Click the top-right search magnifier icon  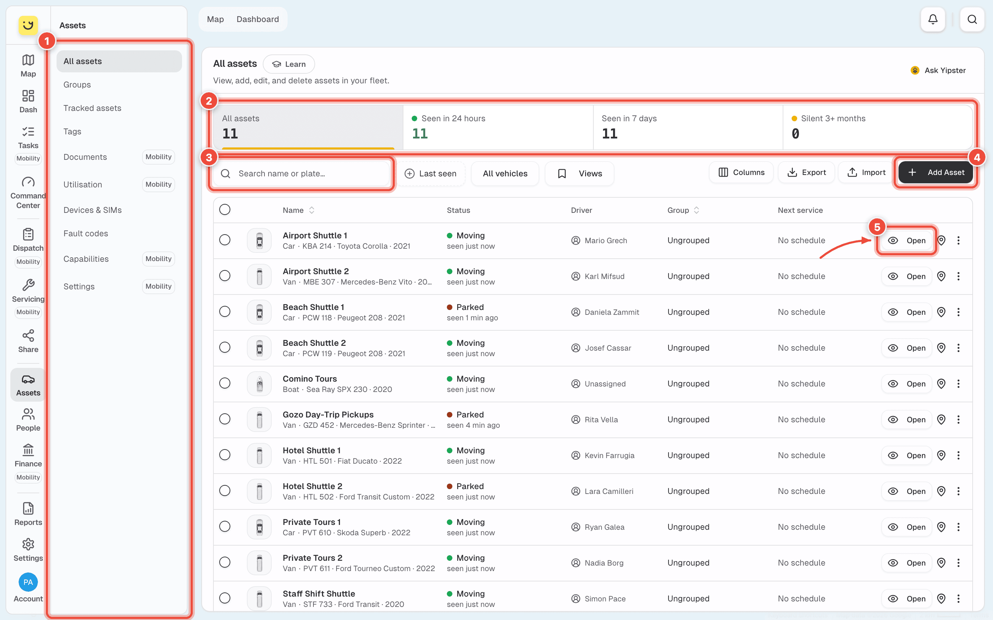coord(972,19)
